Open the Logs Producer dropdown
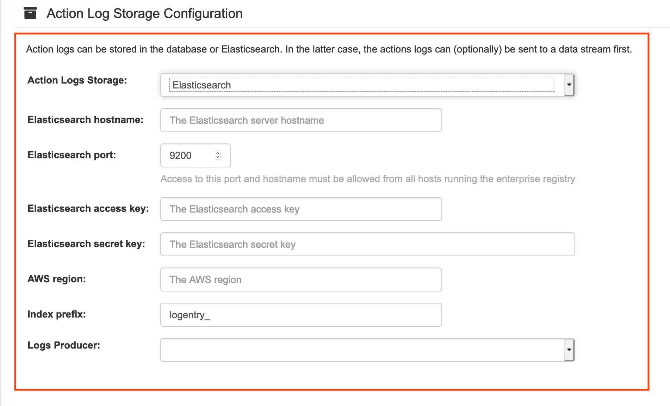This screenshot has width=670, height=406. coord(367,350)
